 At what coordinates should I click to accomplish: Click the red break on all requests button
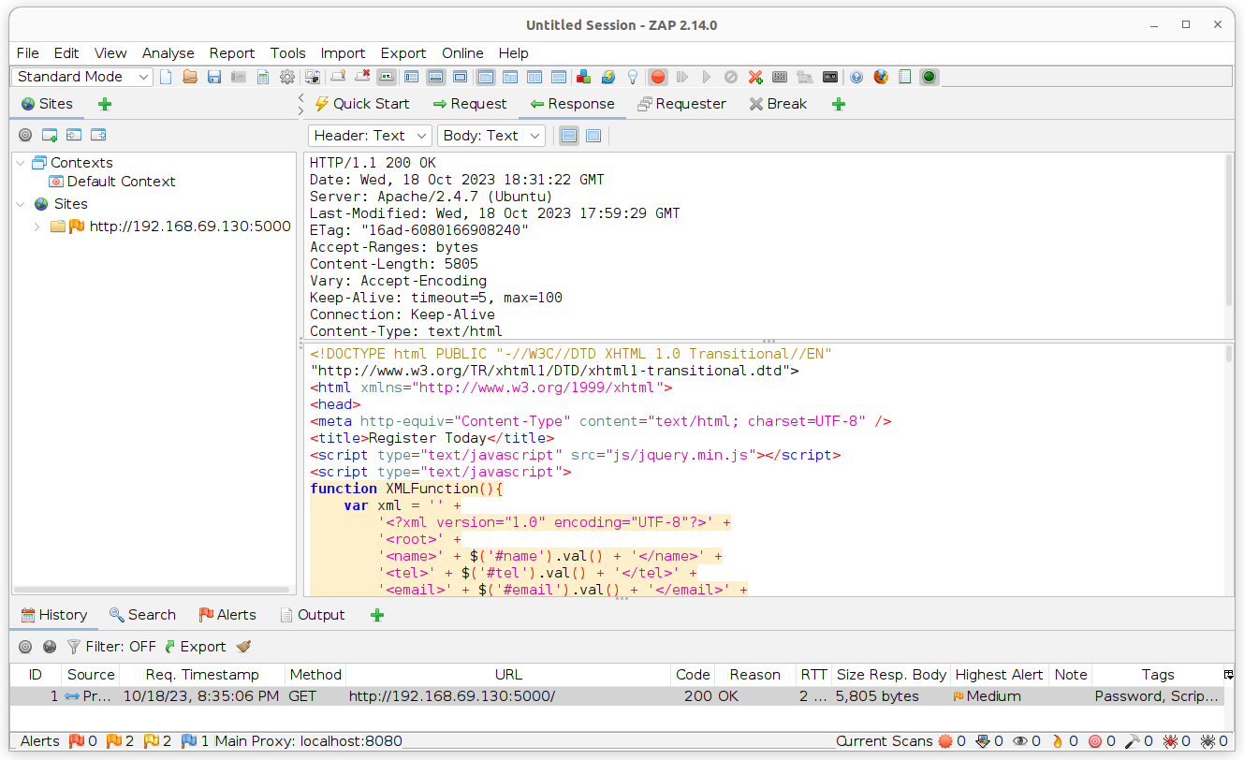[658, 77]
